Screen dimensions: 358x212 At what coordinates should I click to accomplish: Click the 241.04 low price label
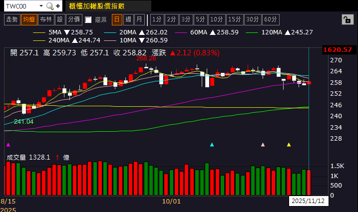tap(23, 122)
